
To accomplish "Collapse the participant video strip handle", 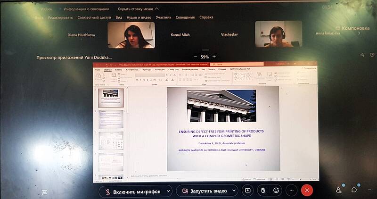I will pyautogui.click(x=205, y=50).
